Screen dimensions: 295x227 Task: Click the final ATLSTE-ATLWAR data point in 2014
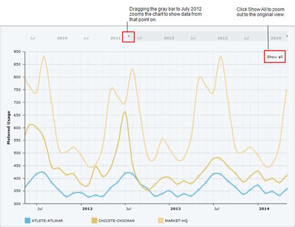[287, 189]
